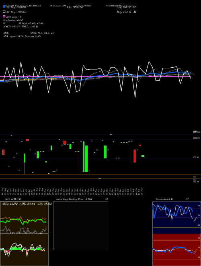Click the magenta 200 Day legend swatch
This screenshot has width=201, height=266.
pyautogui.click(x=4, y=16)
